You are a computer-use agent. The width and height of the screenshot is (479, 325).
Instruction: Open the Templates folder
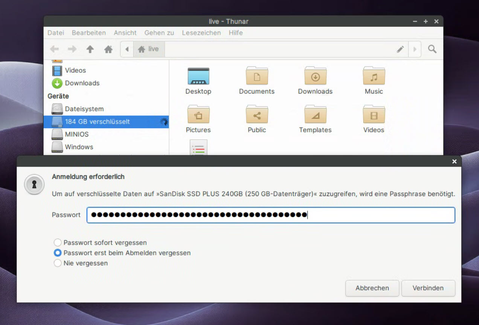coord(315,115)
